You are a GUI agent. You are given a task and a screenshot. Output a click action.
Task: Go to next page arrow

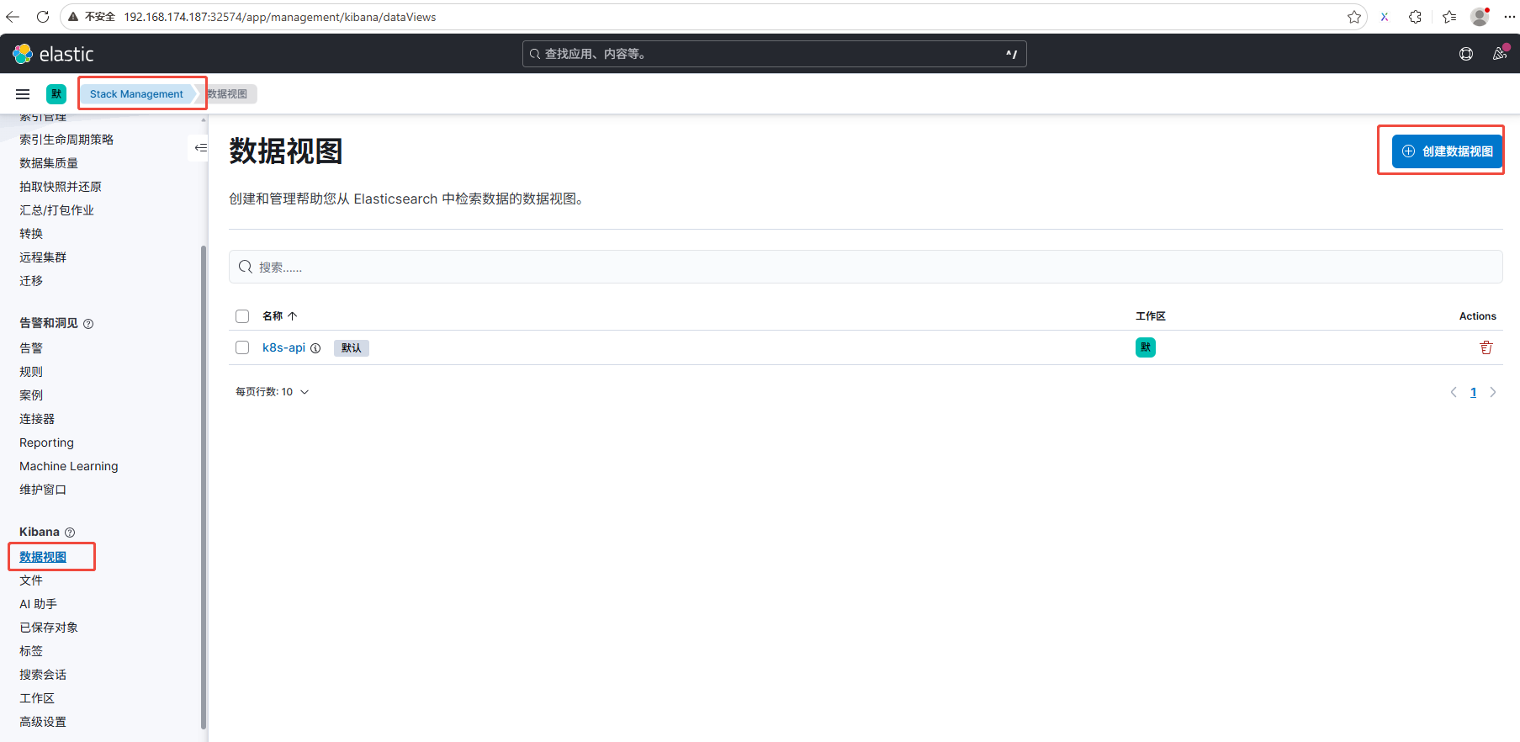coord(1493,392)
